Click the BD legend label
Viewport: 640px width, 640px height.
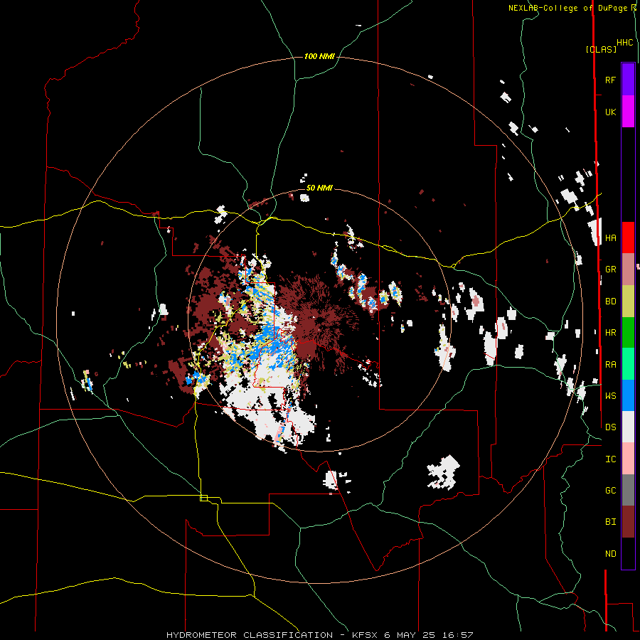(x=610, y=302)
